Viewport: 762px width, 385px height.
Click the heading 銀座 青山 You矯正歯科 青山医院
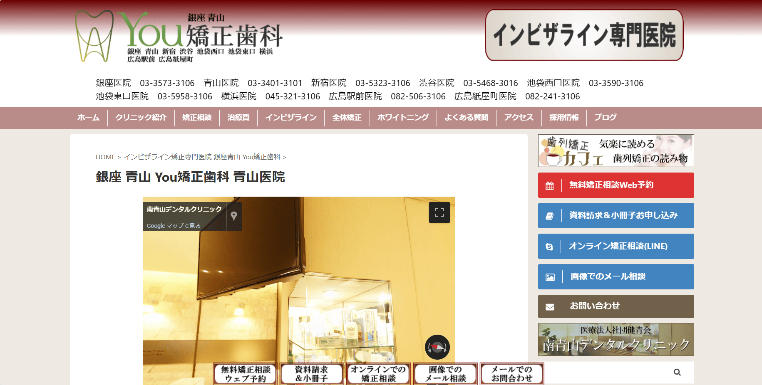[x=190, y=177]
